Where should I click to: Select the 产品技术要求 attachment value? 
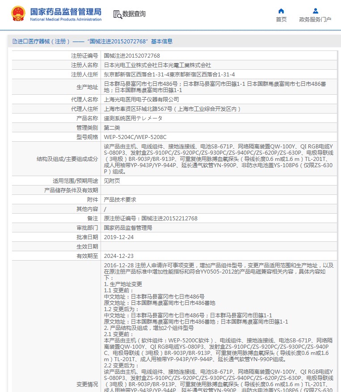tap(120, 200)
